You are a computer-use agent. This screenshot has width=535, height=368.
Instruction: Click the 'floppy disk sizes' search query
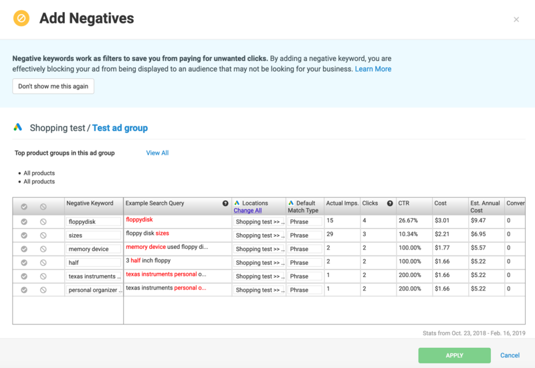[x=147, y=234]
